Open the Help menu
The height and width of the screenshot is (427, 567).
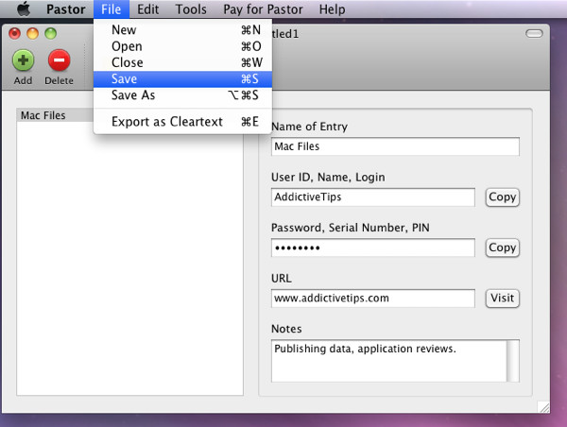point(332,9)
